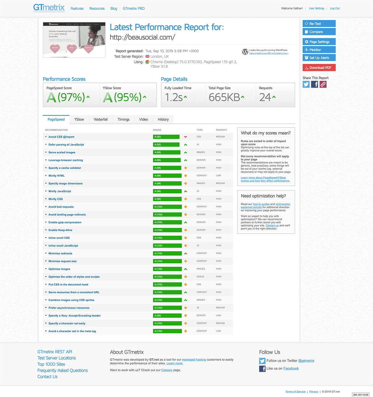Select the PageSpeed tab
This screenshot has width=373, height=397.
click(x=56, y=119)
